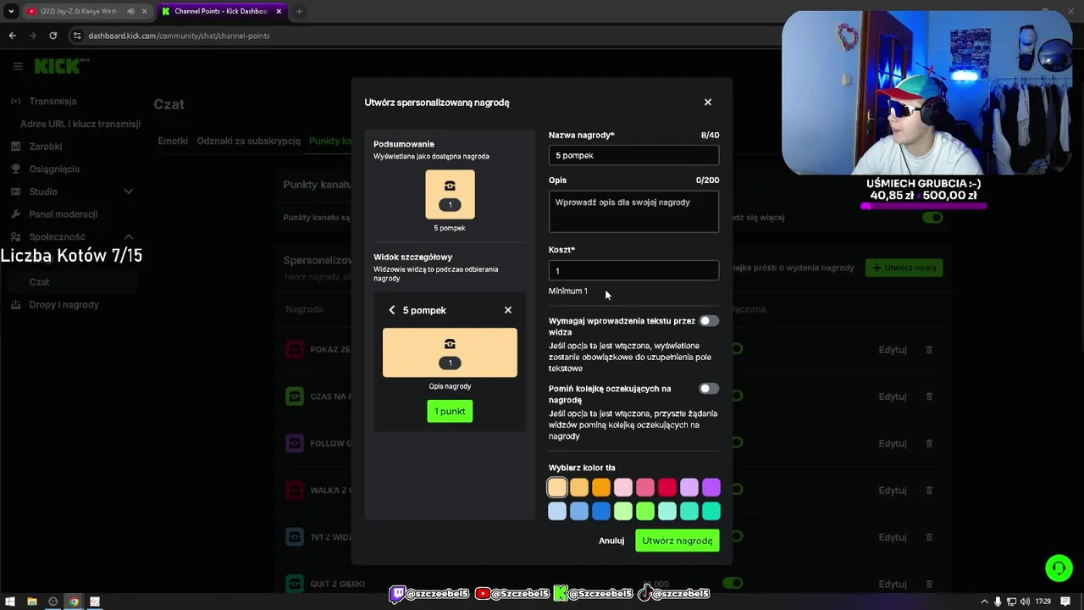
Task: Switch to the Emotki tab
Action: pos(173,141)
